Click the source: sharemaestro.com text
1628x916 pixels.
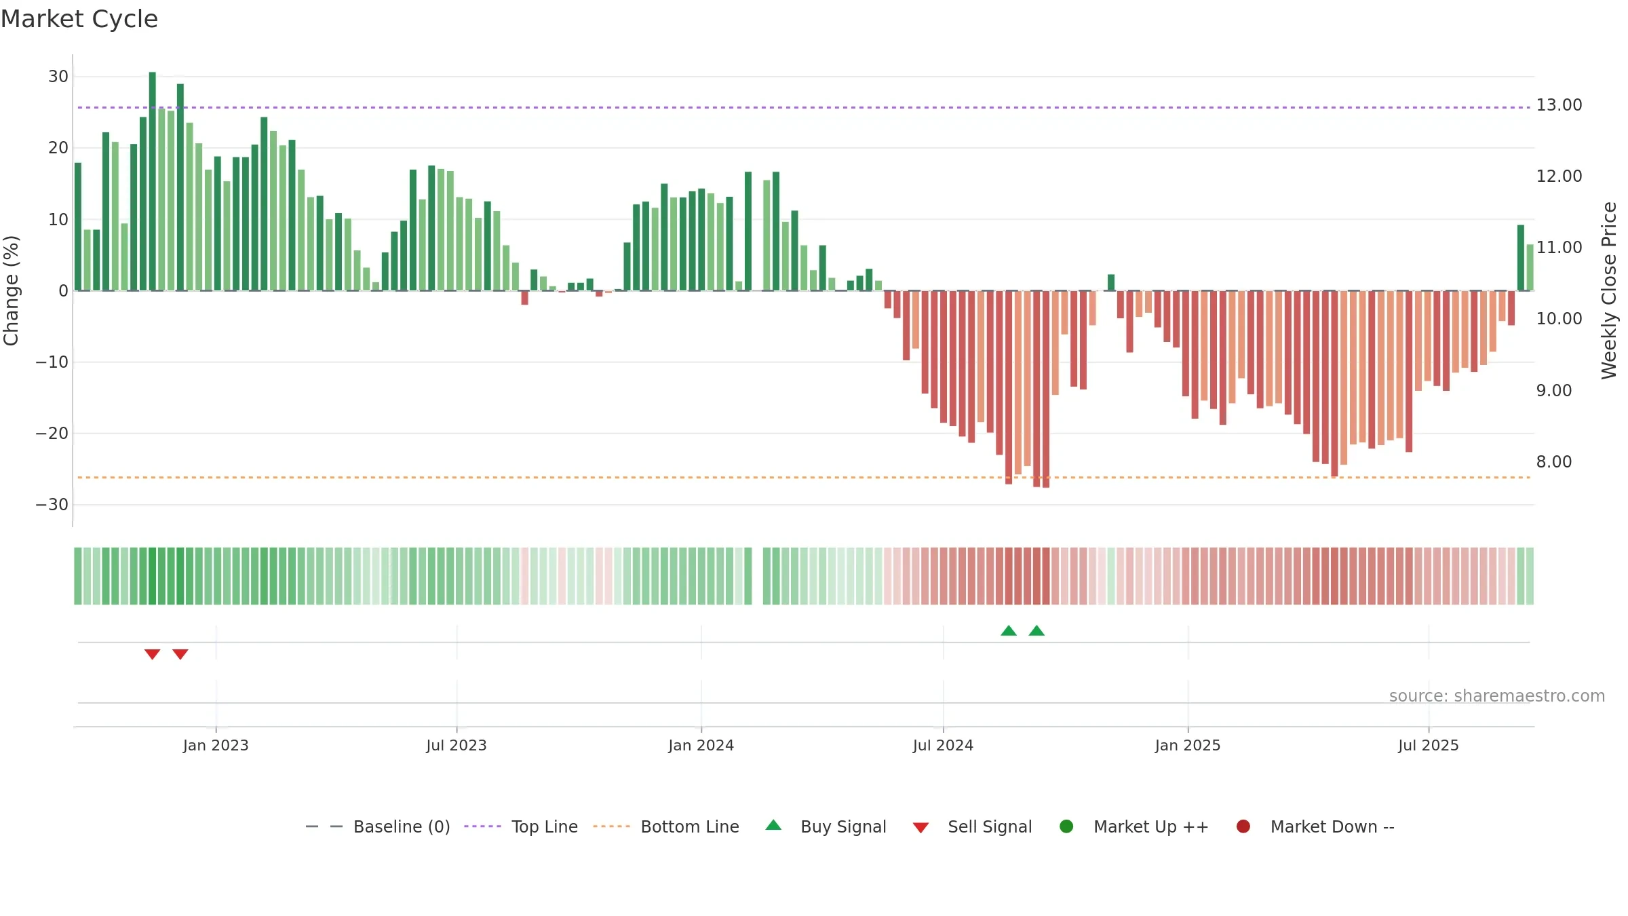(1497, 696)
